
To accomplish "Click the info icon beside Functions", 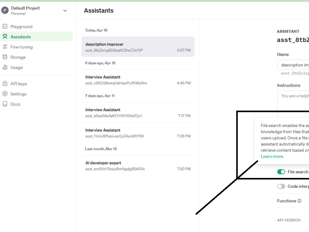I will point(299,201).
